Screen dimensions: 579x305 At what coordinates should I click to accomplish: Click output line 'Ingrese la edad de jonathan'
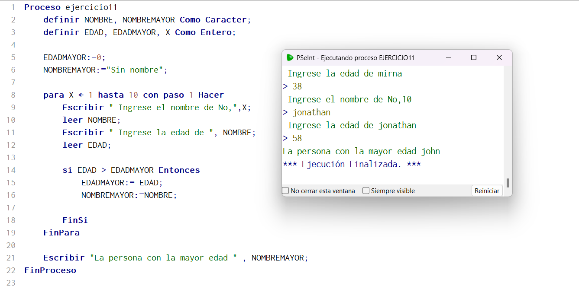(x=352, y=125)
